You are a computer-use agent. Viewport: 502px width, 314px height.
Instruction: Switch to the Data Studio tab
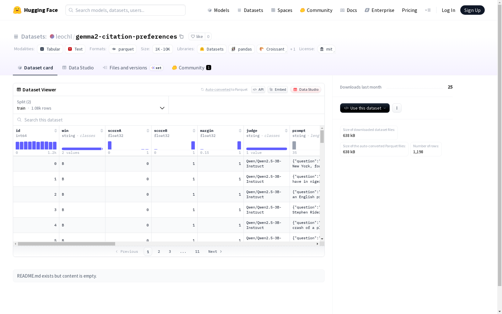point(78,68)
